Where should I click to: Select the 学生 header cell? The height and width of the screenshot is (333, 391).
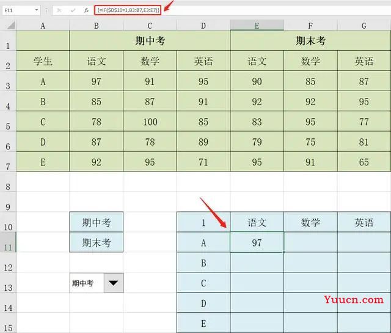pyautogui.click(x=43, y=61)
